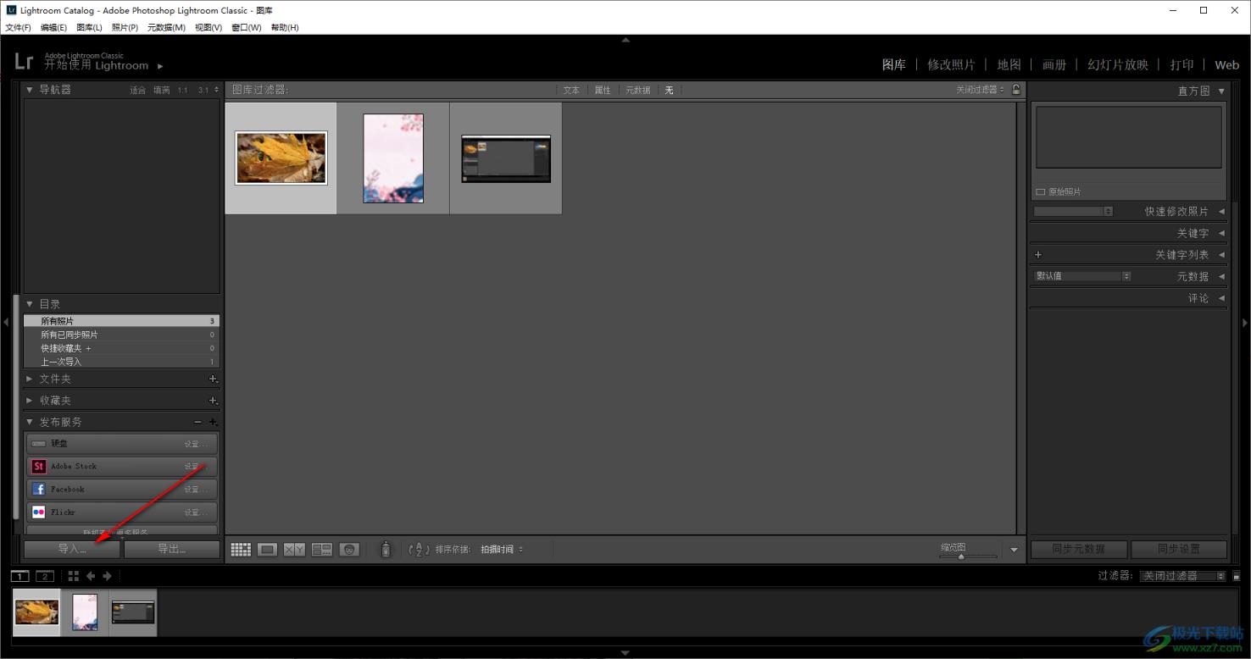Enable the 原始照片 checkbox
This screenshot has width=1251, height=659.
(1041, 192)
